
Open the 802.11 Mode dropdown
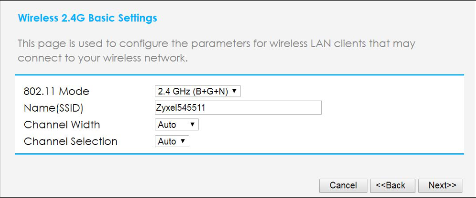point(197,91)
